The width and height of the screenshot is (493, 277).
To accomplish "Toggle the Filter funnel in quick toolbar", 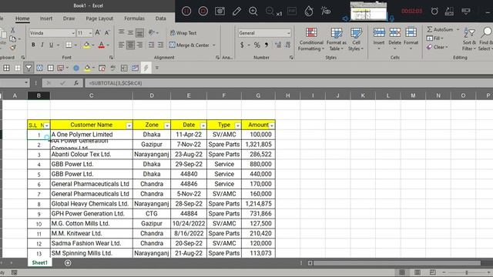I will pyautogui.click(x=29, y=68).
